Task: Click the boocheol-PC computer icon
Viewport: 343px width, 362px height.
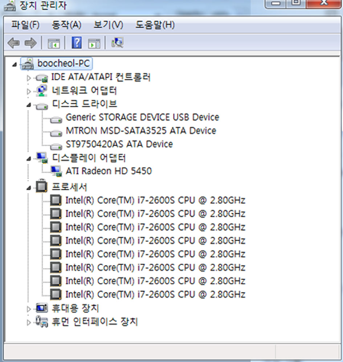Action: point(28,64)
